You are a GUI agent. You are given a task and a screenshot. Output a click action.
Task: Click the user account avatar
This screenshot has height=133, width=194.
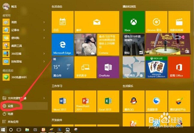point(6,6)
